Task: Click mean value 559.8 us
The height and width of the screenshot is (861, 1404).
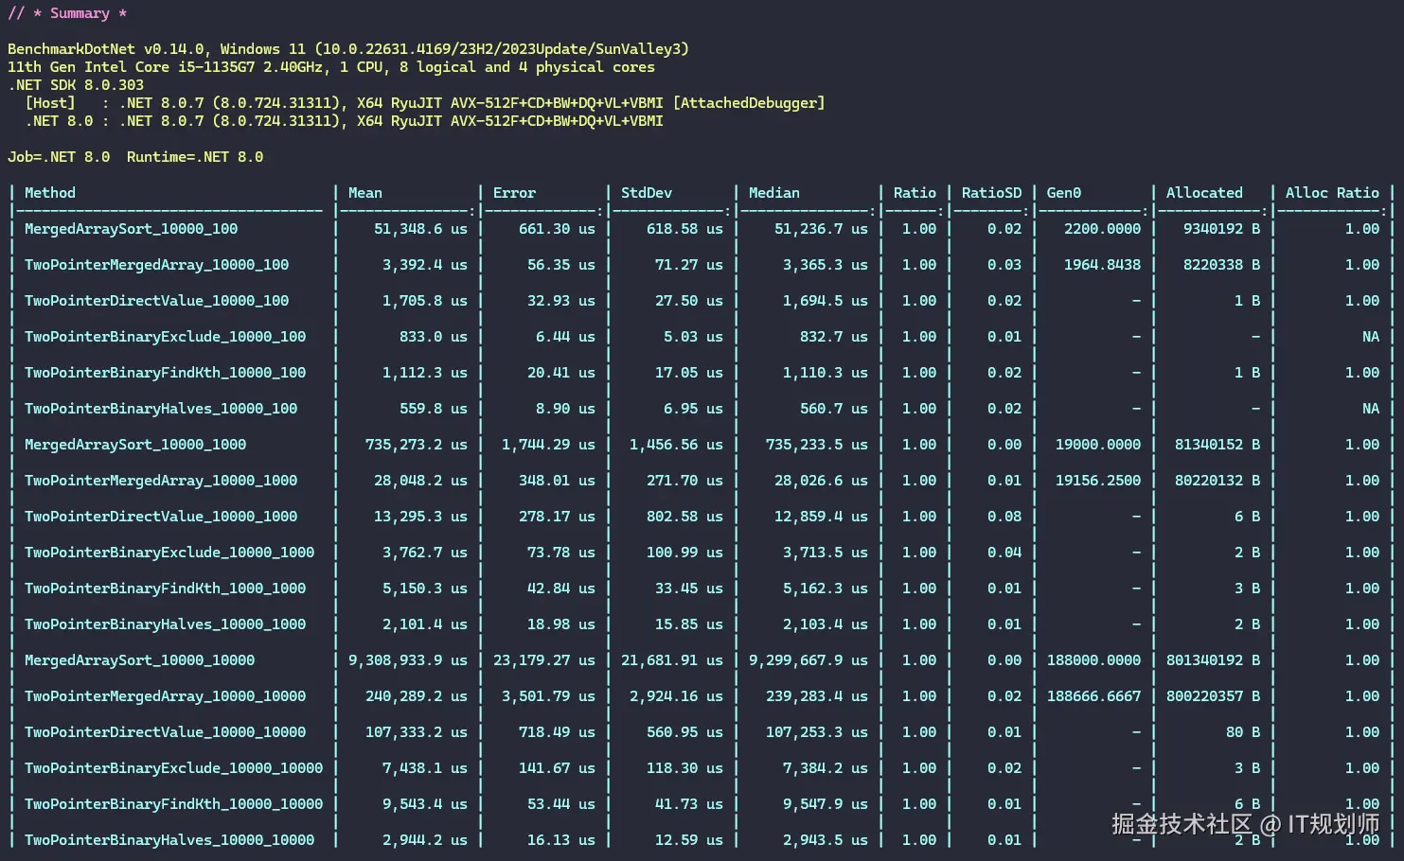Action: (434, 409)
